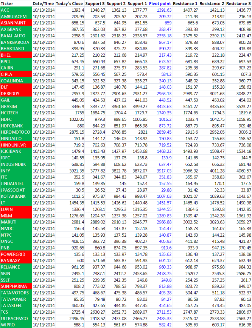
Task: Click the red DRREDDY ticker cell
Action: tap(16, 94)
